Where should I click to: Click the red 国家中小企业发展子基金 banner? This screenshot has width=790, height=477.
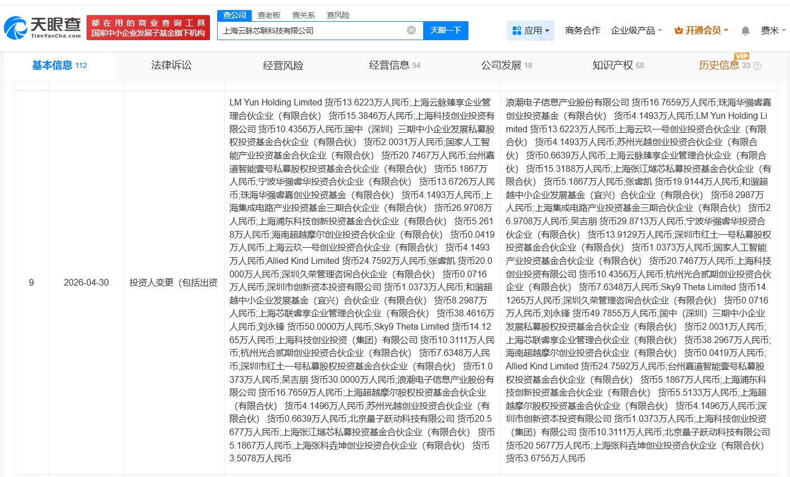click(148, 28)
